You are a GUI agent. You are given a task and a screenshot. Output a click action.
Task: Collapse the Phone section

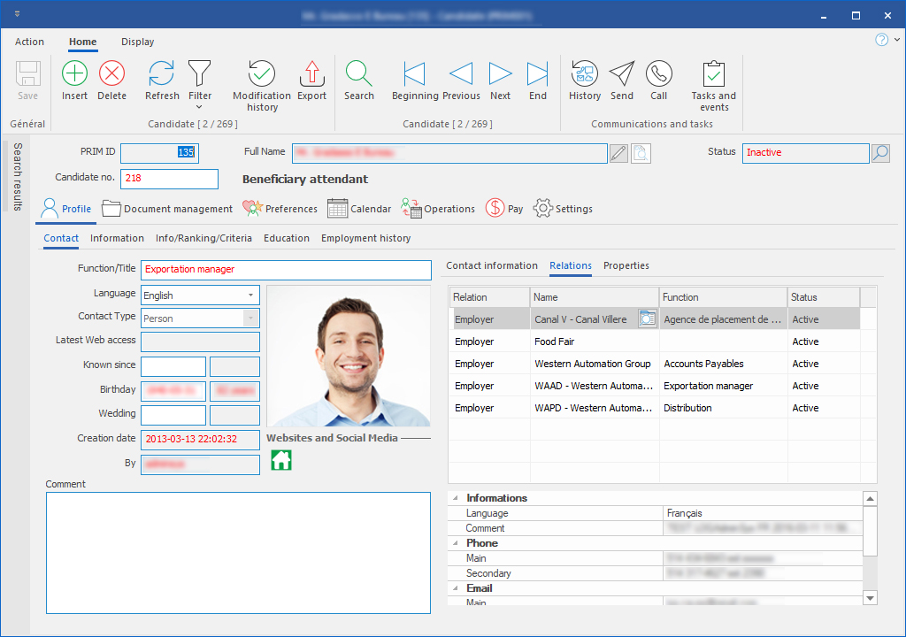[457, 543]
